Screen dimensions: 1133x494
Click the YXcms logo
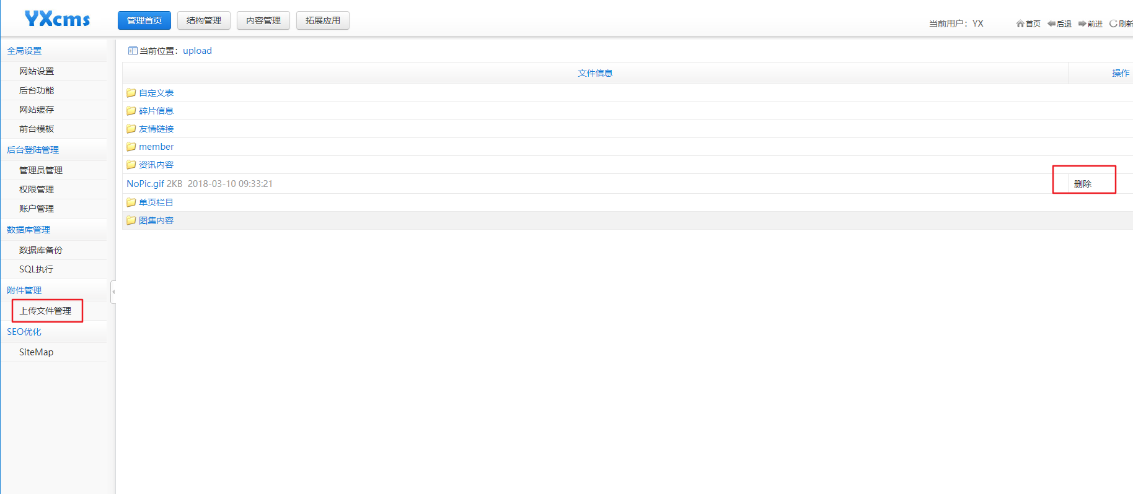tap(57, 19)
